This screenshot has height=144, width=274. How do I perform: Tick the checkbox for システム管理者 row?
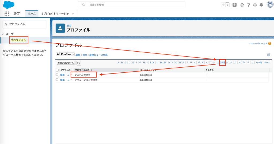tap(57, 75)
